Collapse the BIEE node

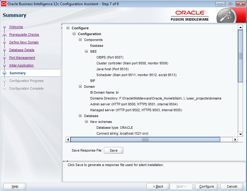86,51
